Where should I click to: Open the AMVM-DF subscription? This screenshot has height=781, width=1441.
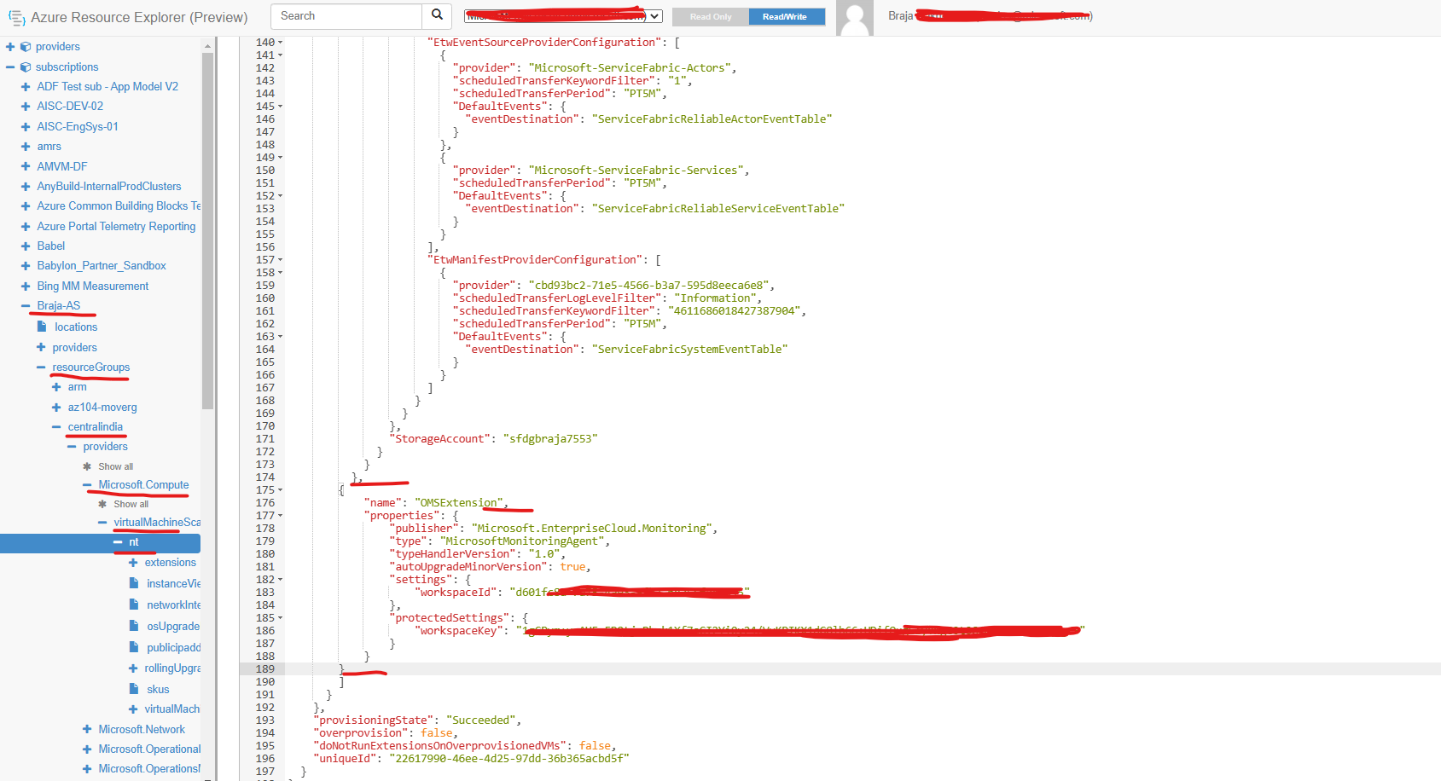tap(62, 166)
